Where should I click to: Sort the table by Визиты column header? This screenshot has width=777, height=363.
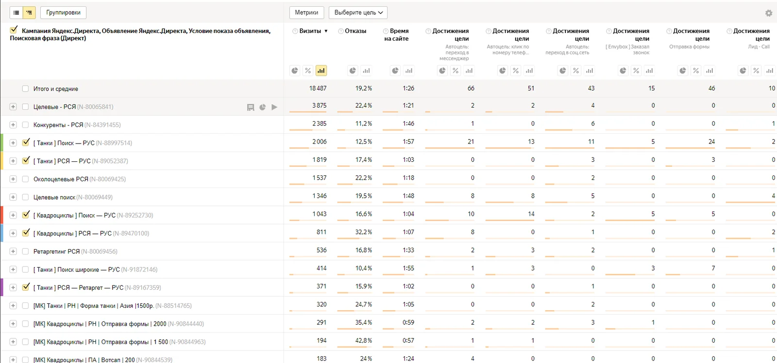click(310, 31)
